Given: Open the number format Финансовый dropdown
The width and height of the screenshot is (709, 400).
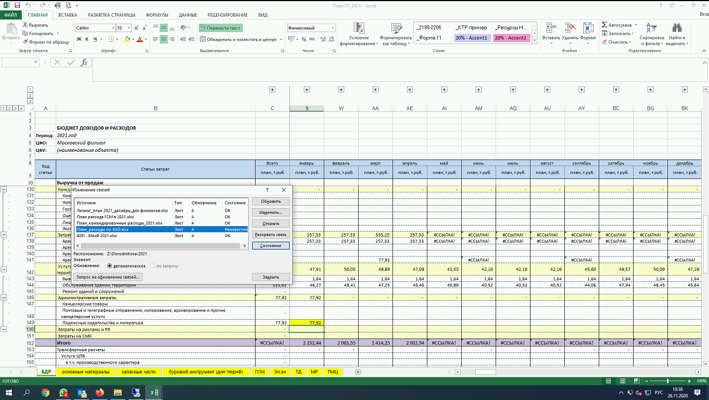Looking at the screenshot, I should pos(333,28).
